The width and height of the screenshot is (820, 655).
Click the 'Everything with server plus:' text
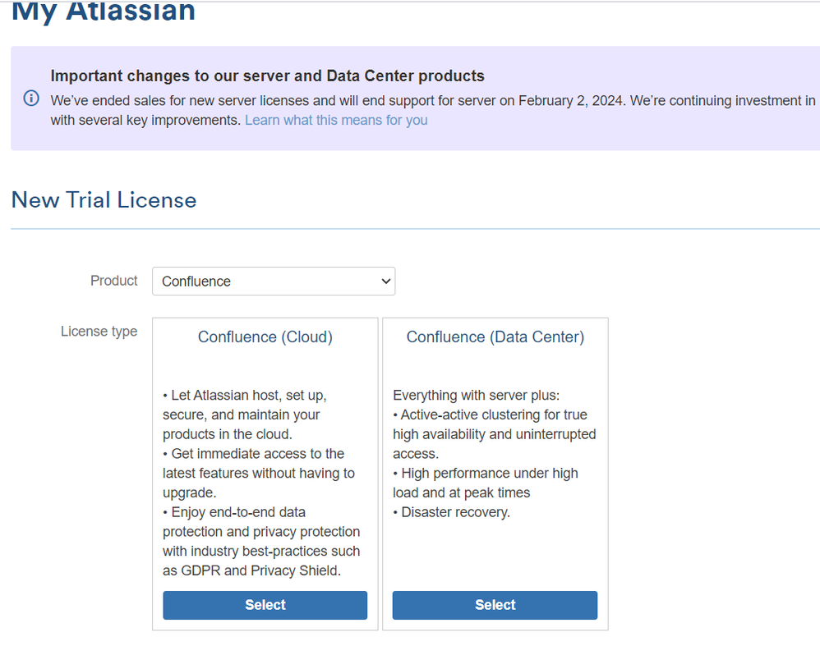pos(476,396)
